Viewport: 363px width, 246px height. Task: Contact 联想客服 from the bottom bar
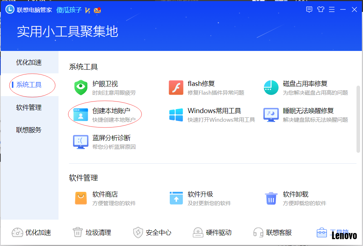pyautogui.click(x=272, y=233)
